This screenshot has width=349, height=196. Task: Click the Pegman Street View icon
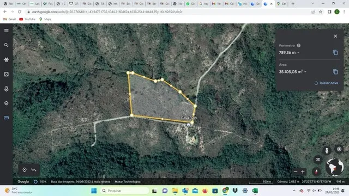[x=327, y=150]
